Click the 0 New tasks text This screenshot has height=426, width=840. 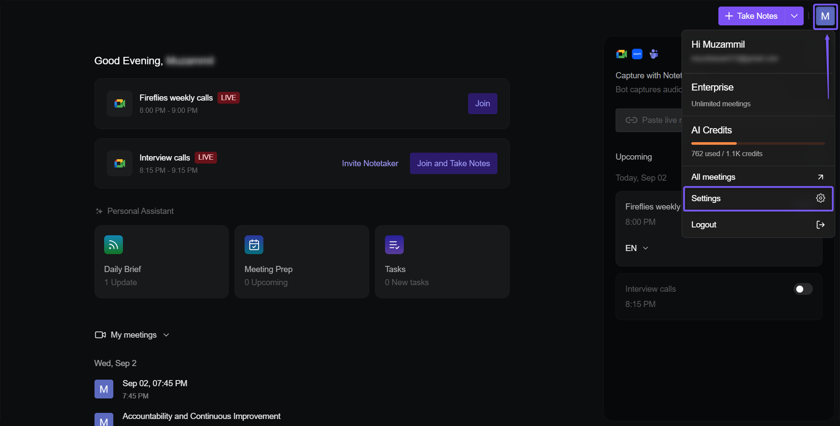point(407,283)
